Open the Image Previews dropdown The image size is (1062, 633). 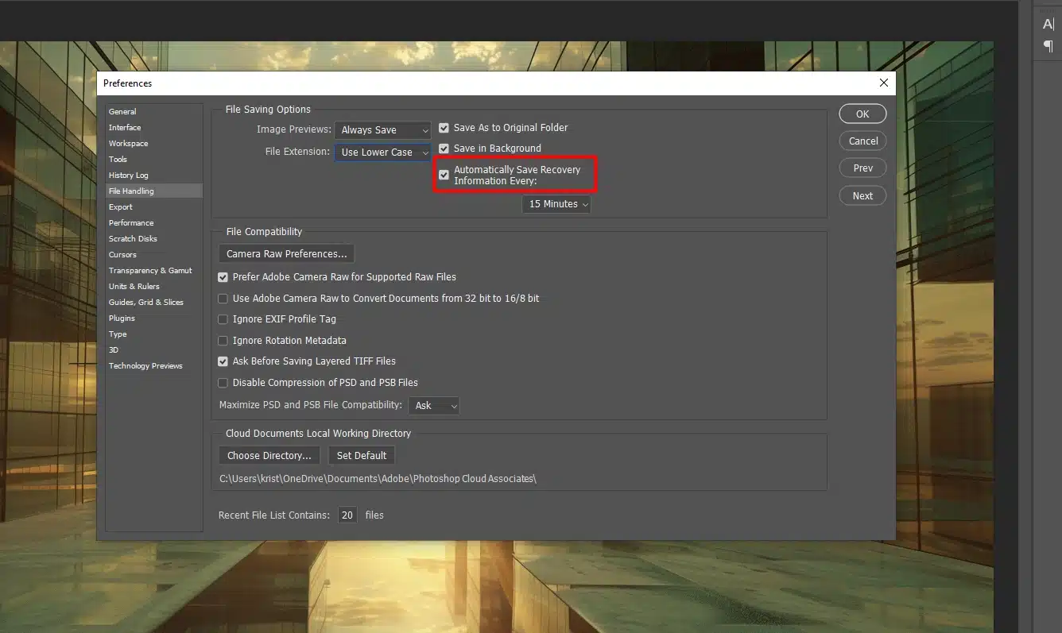[x=382, y=129]
